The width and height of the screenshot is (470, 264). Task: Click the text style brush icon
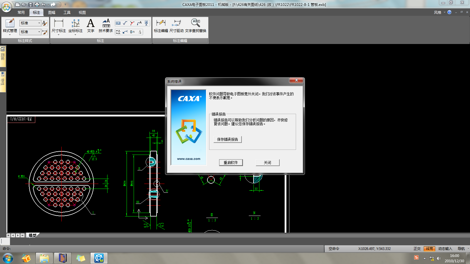45,23
